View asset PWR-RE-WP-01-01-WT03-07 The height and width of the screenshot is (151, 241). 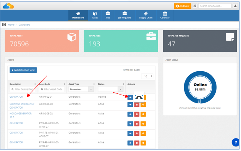pos(130,143)
